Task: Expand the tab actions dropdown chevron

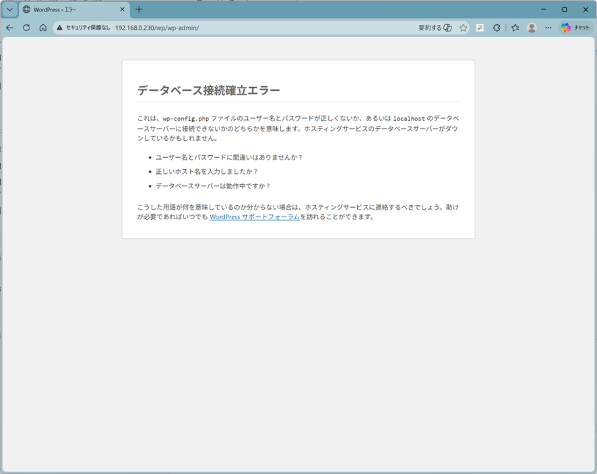Action: (9, 9)
